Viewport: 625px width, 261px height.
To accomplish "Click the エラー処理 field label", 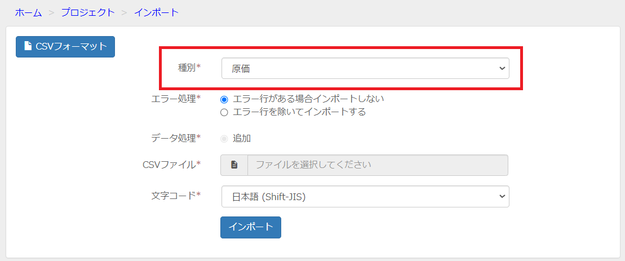I will click(x=176, y=99).
